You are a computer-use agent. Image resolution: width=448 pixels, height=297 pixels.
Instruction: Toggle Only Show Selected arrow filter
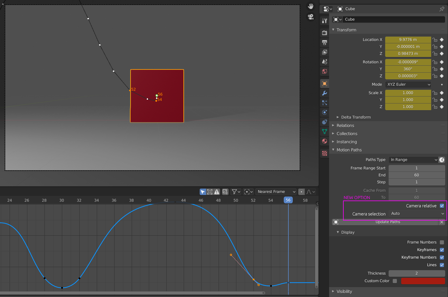(203, 192)
